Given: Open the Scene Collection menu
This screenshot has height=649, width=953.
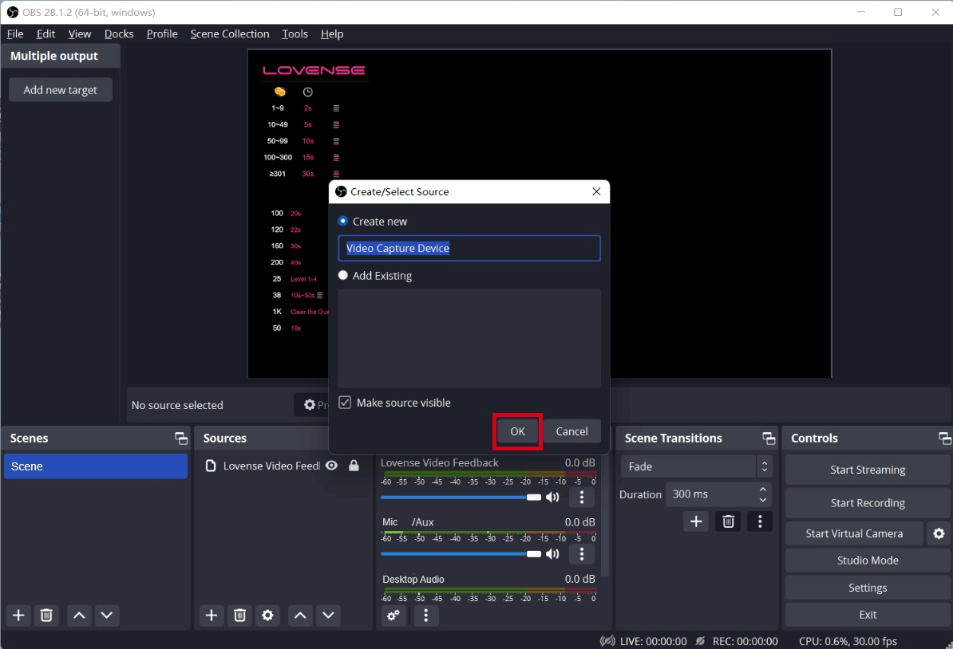Looking at the screenshot, I should pos(229,34).
